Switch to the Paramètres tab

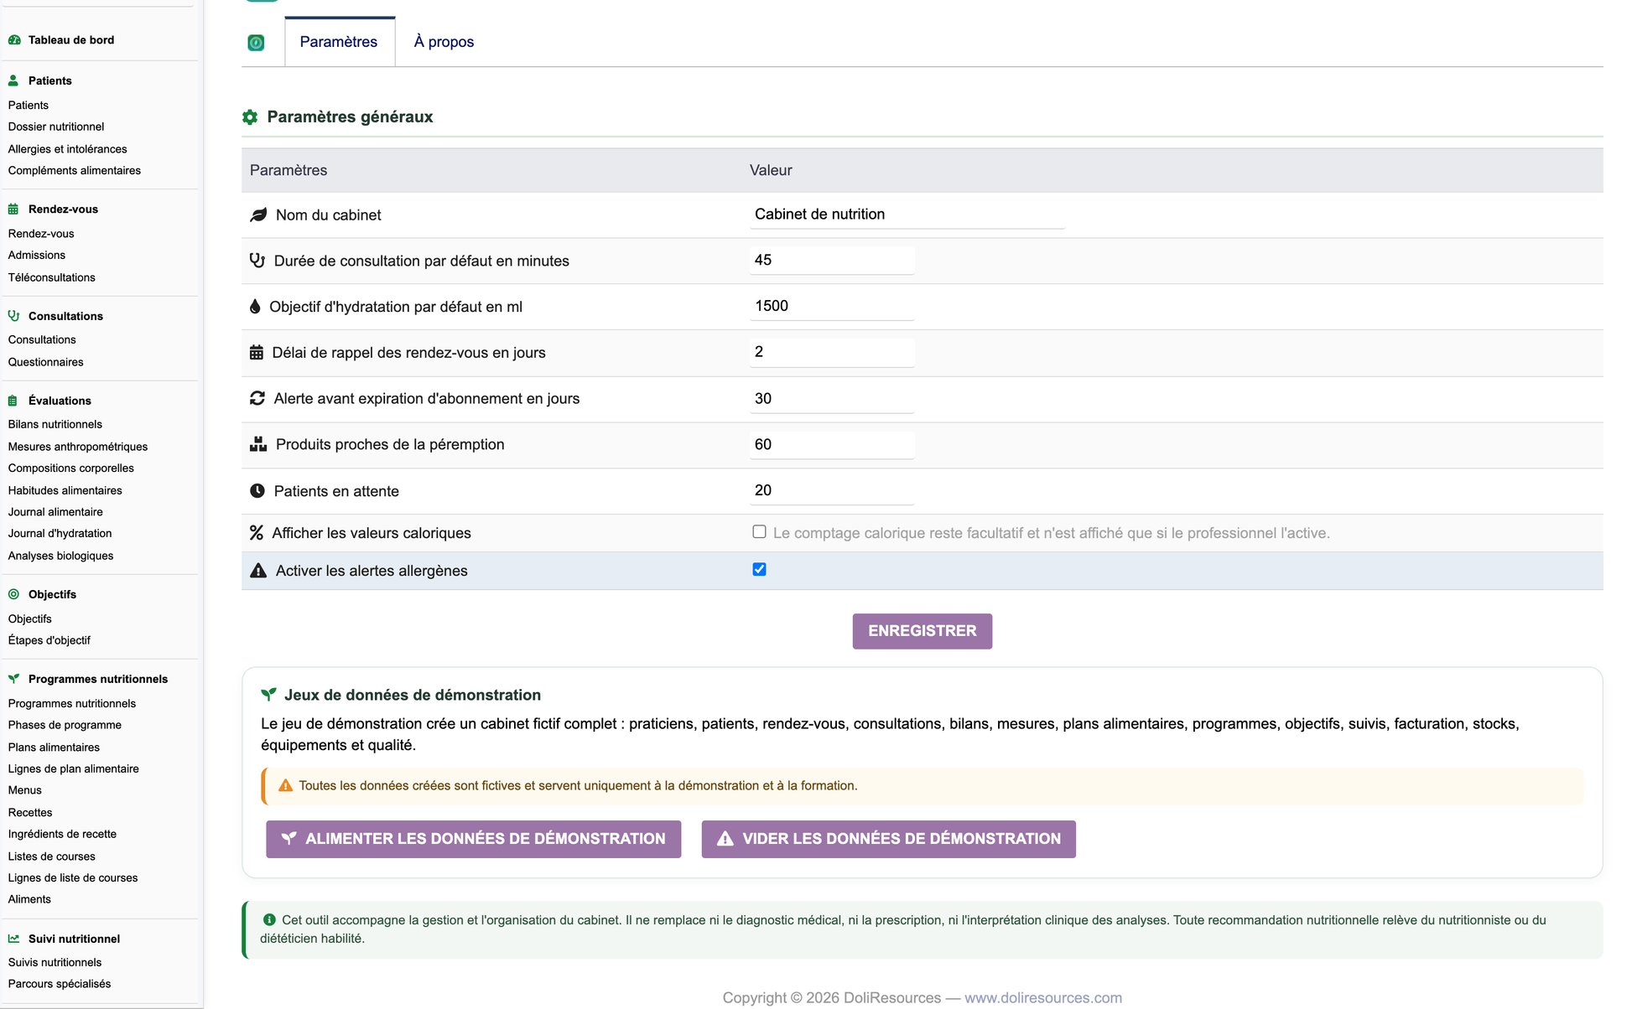tap(339, 42)
